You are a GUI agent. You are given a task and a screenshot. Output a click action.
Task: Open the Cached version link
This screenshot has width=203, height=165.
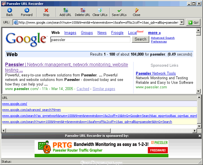83,89
